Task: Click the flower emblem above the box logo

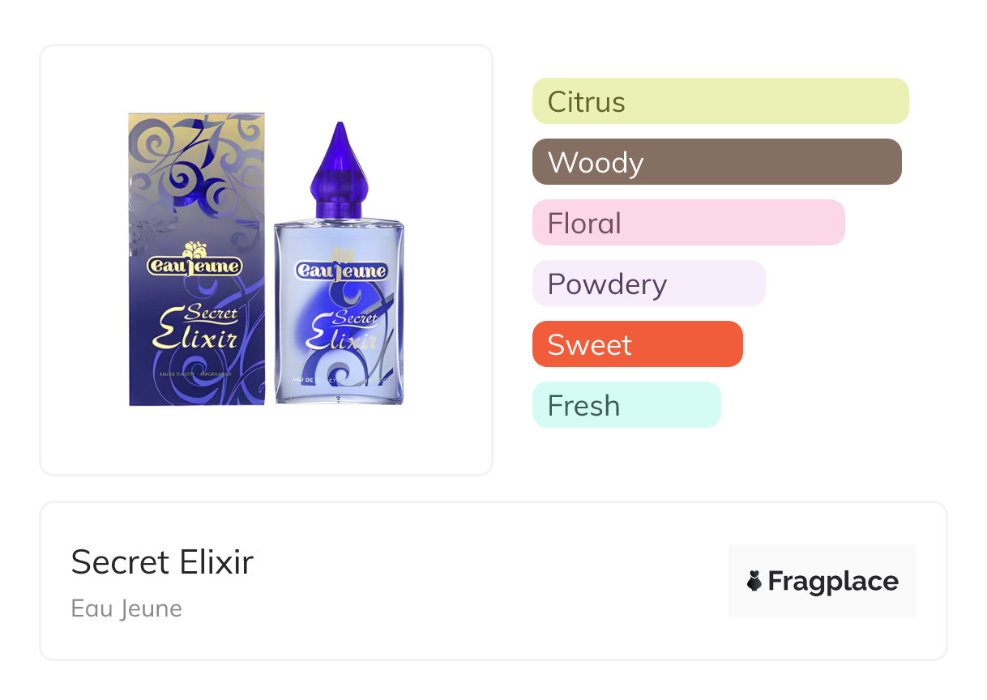Action: [x=194, y=248]
